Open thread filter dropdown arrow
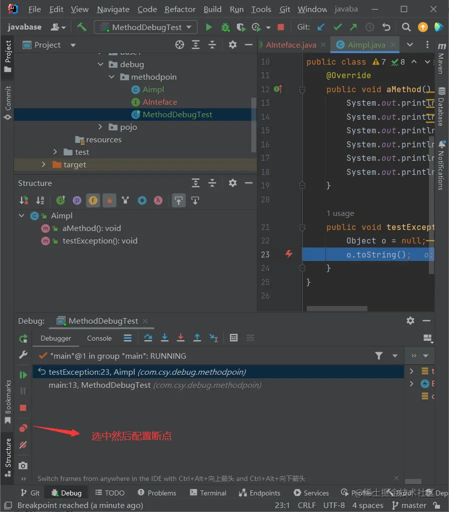Viewport: 449px width, 512px height. tap(395, 356)
